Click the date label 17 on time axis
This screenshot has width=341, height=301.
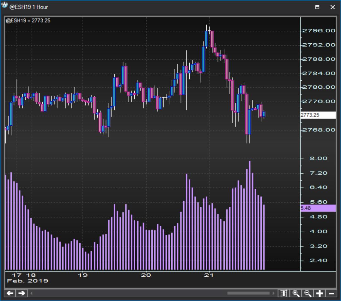[x=17, y=275]
